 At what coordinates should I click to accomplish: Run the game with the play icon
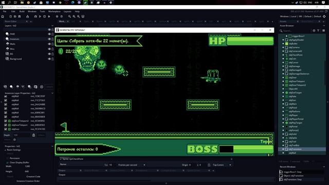click(40, 16)
